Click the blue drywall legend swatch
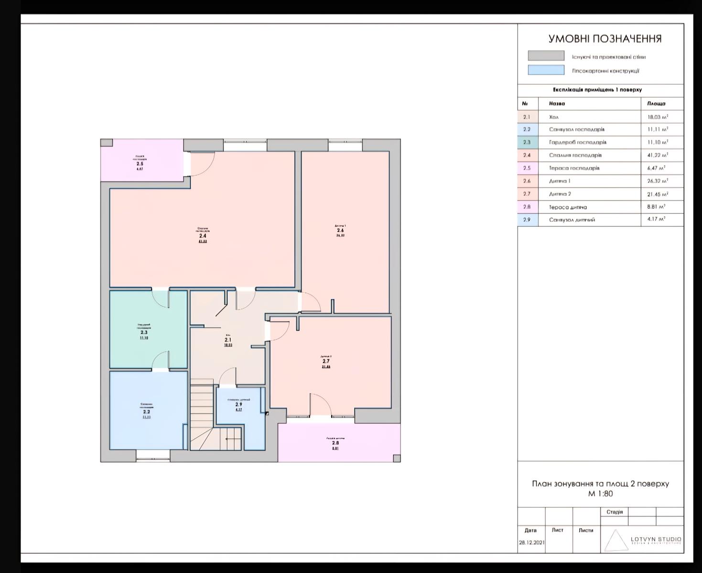Viewport: 702px width, 573px height. click(546, 70)
